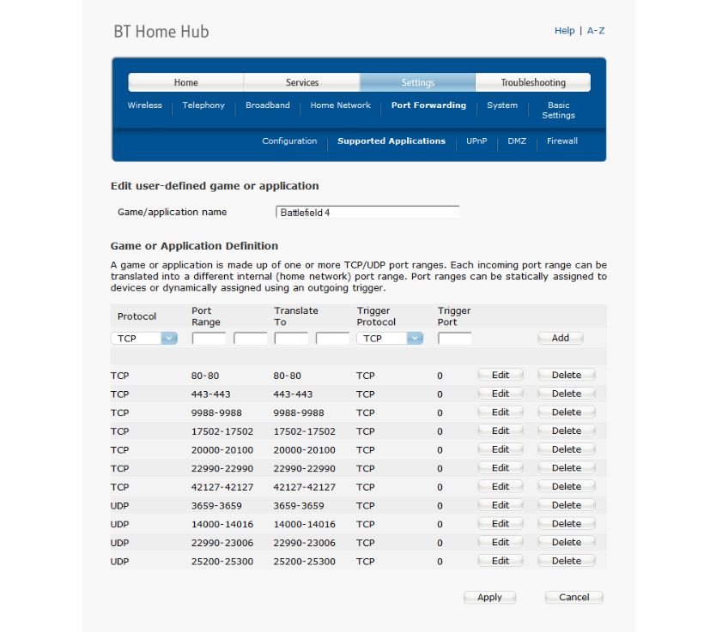Switch to the Home tab
This screenshot has width=716, height=632.
tap(185, 82)
